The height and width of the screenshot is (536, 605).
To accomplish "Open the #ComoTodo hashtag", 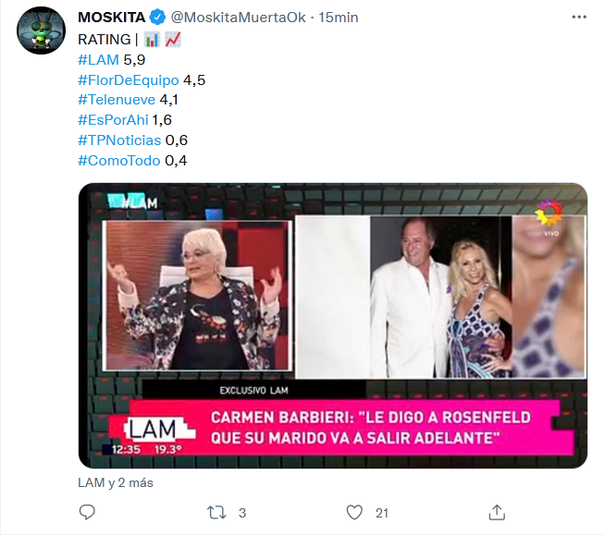I will coord(118,160).
